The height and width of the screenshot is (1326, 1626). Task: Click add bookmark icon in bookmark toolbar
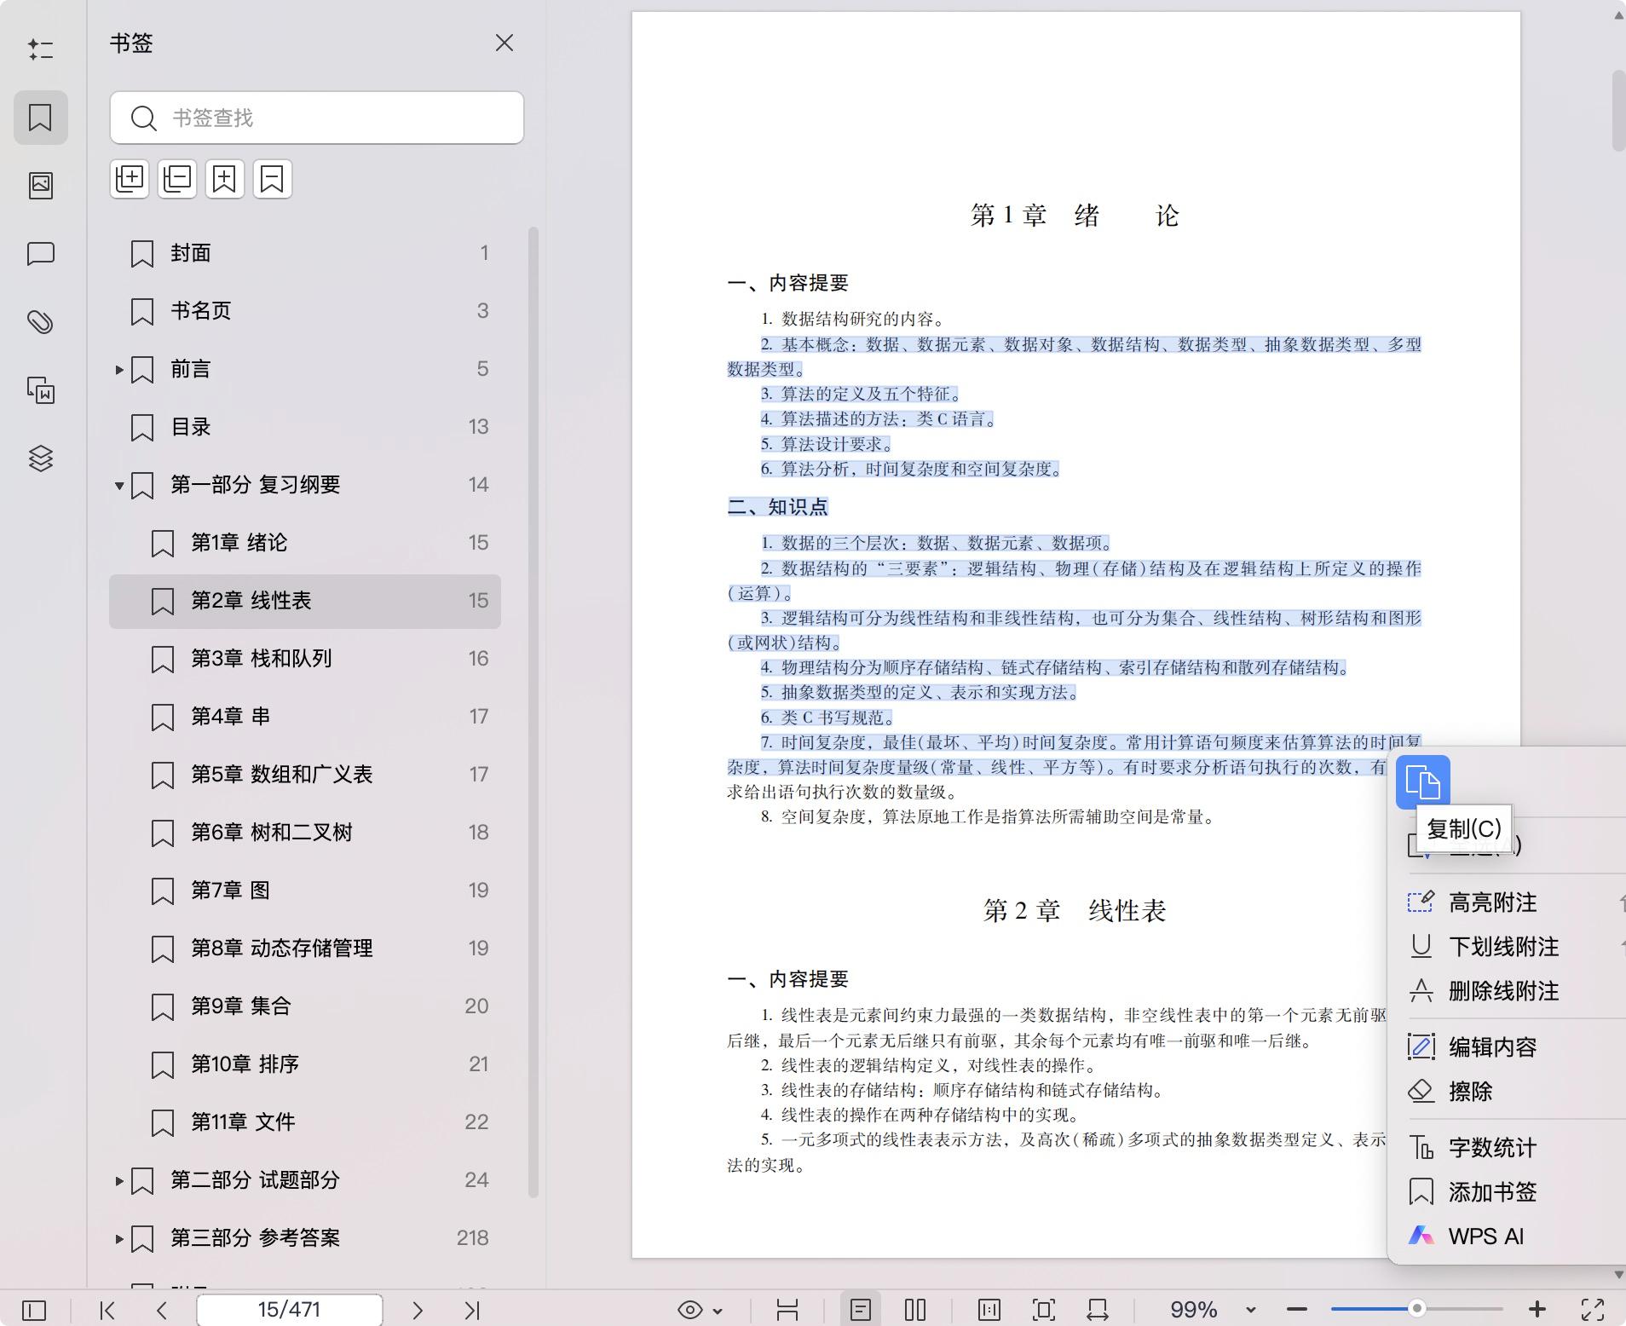[225, 179]
